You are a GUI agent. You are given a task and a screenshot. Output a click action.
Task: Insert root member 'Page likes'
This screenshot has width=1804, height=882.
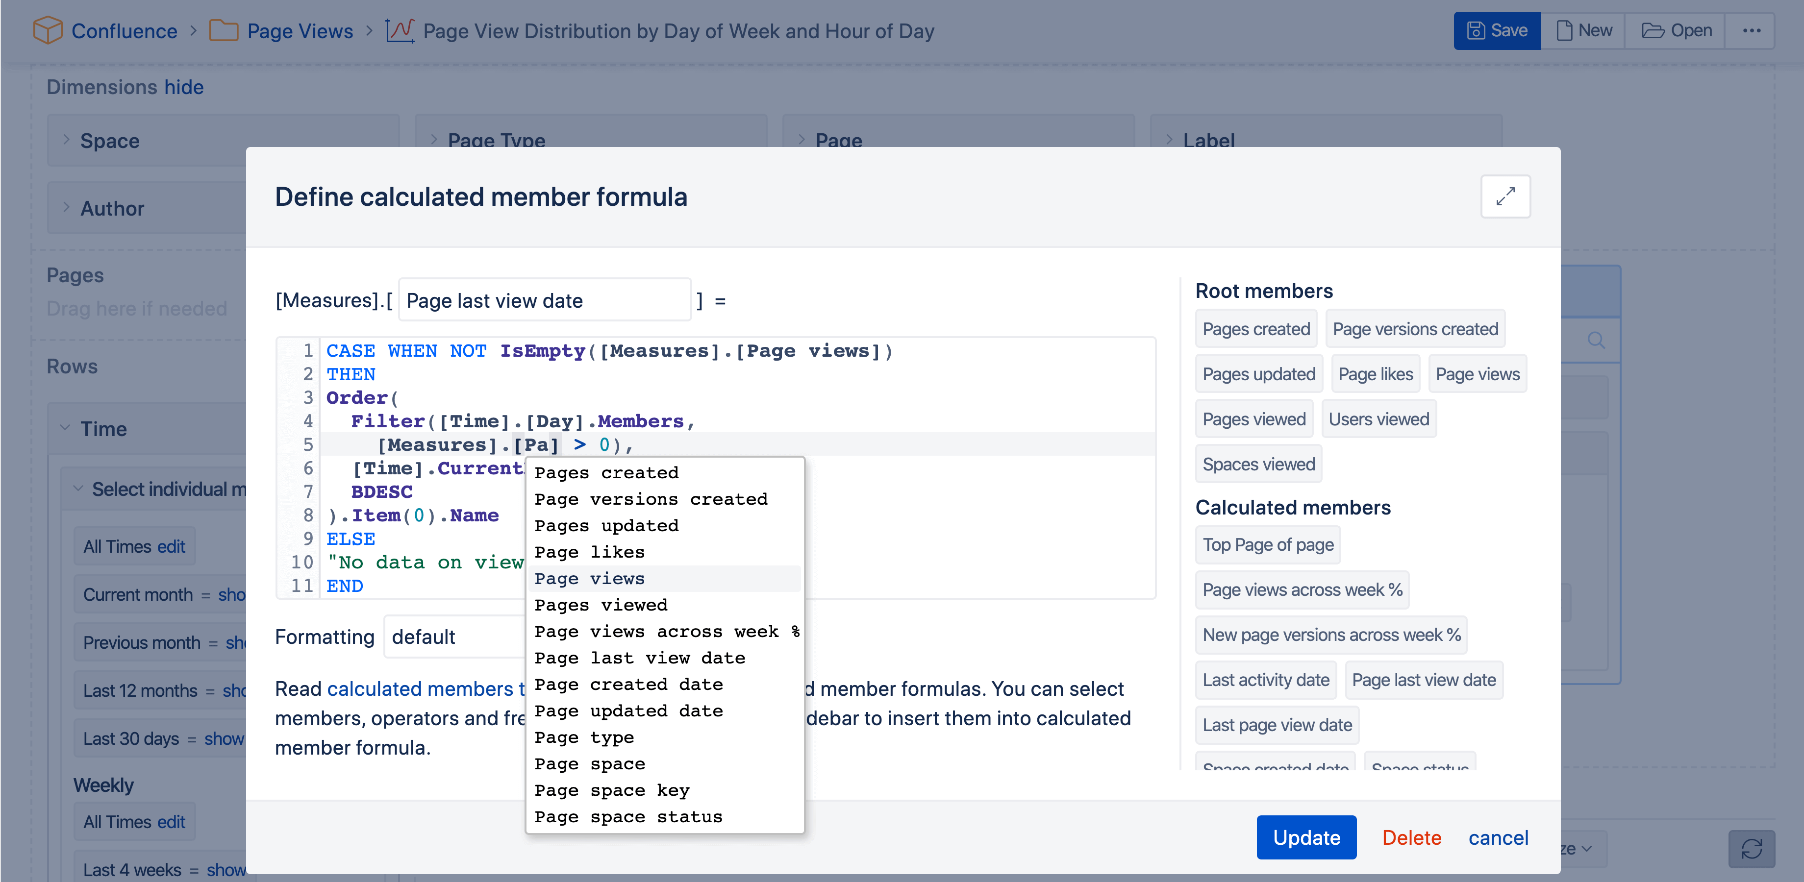pyautogui.click(x=1376, y=374)
